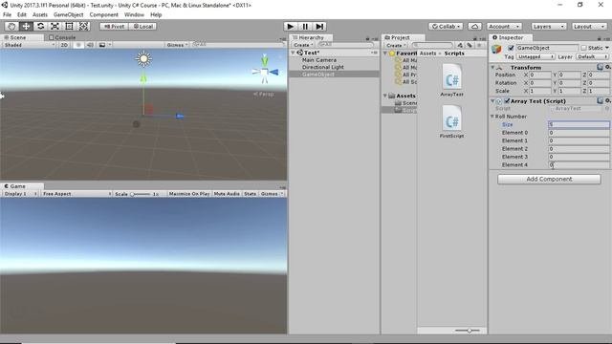Click the Step frame button
The height and width of the screenshot is (344, 612).
(x=319, y=26)
